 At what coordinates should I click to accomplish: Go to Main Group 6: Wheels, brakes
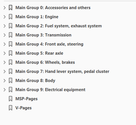pos(45,62)
